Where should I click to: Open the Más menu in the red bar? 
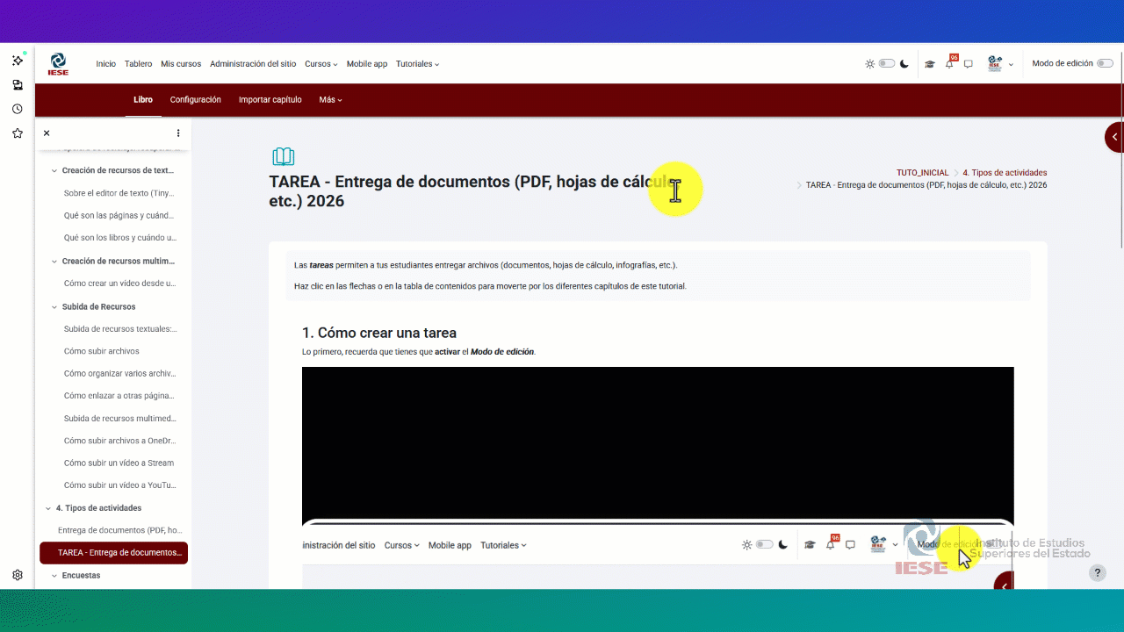[329, 99]
